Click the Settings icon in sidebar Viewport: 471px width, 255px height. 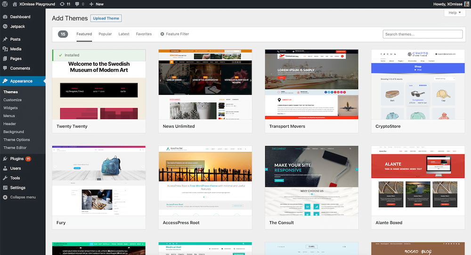5,187
